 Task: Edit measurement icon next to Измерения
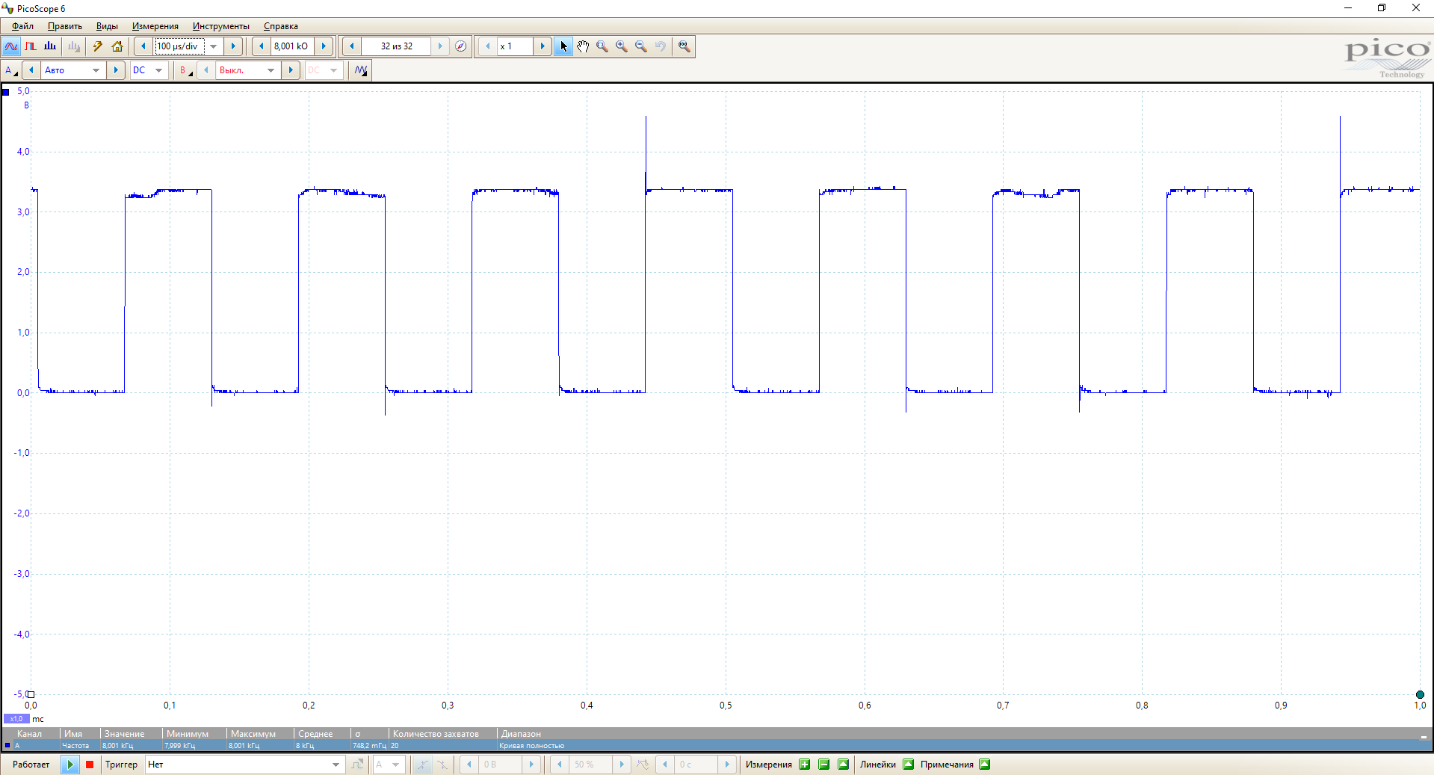point(844,765)
